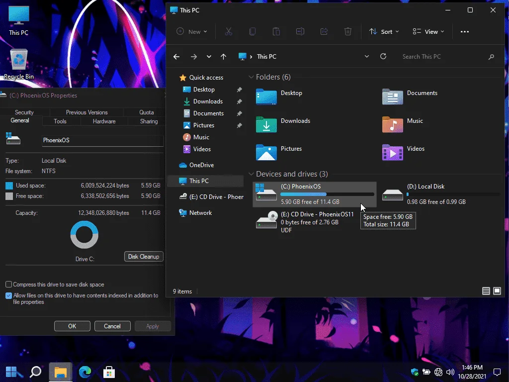Screen dimensions: 509x382
Task: Open the notifications icon on taskbar
Action: pos(497,372)
